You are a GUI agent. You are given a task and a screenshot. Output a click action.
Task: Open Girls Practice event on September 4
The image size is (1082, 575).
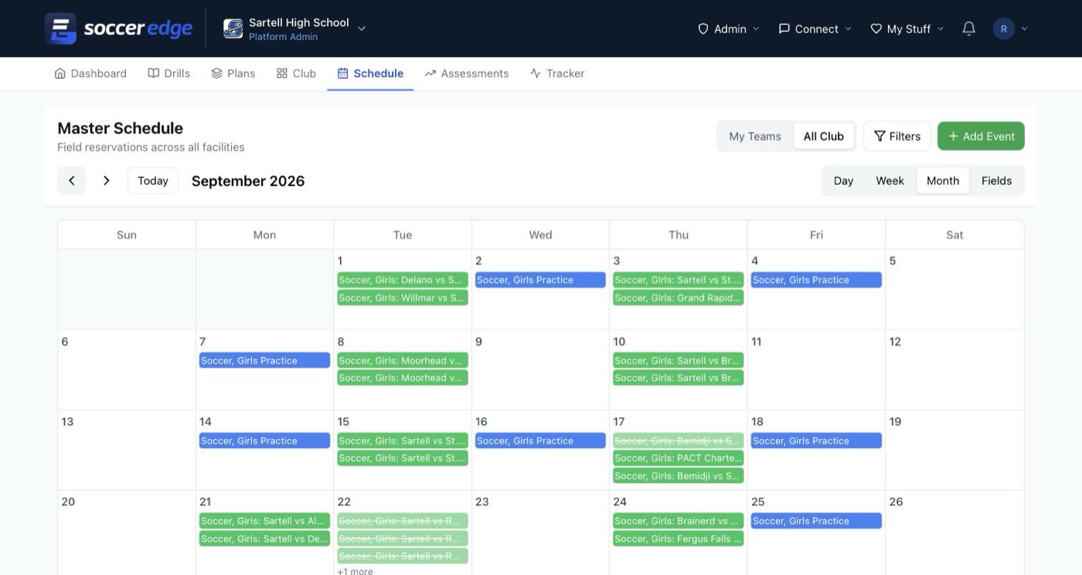[x=816, y=280]
